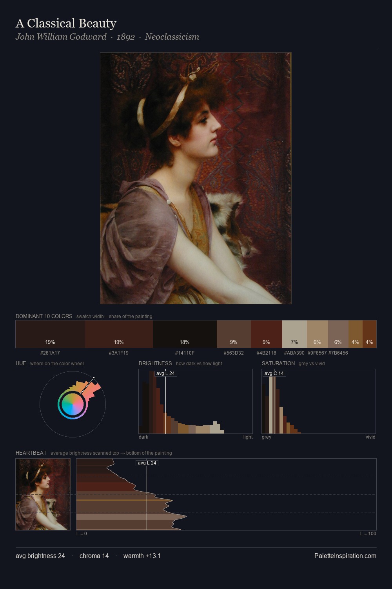Open the main painting image of the woman
This screenshot has width=392, height=589.
pos(196,178)
